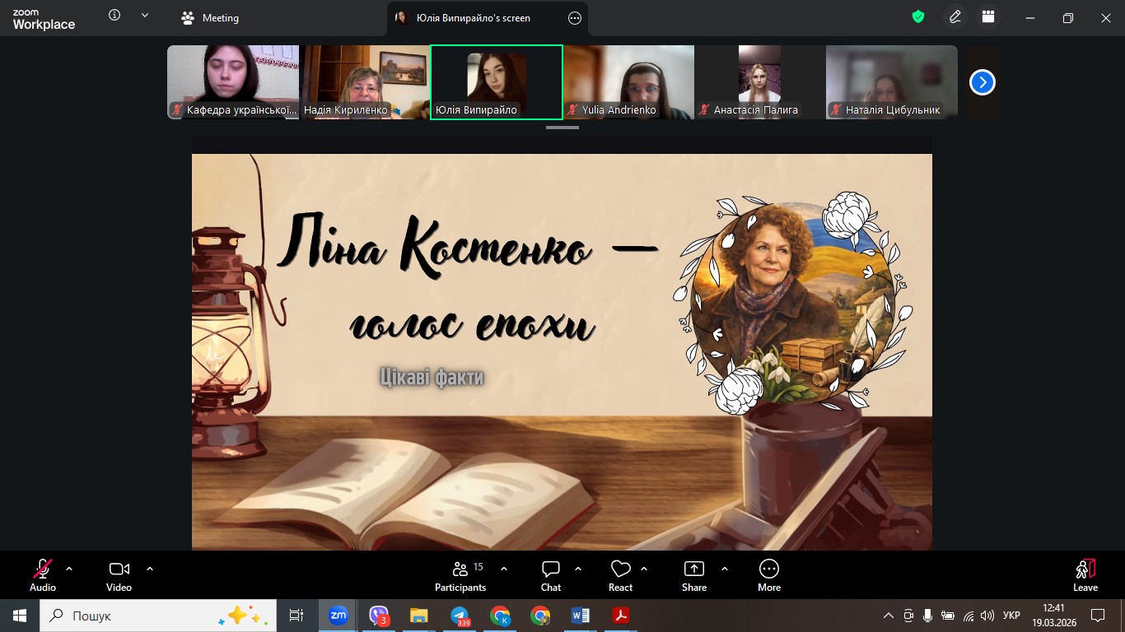Toggle the camera with Video button

coord(119,575)
